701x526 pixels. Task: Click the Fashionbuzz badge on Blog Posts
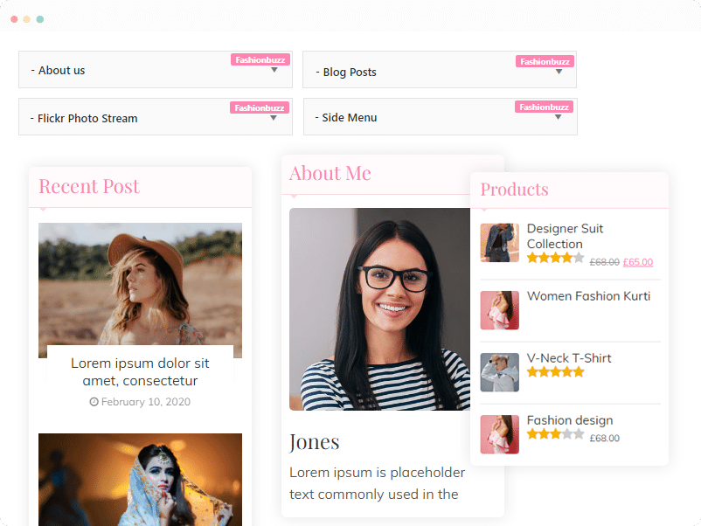pos(545,61)
